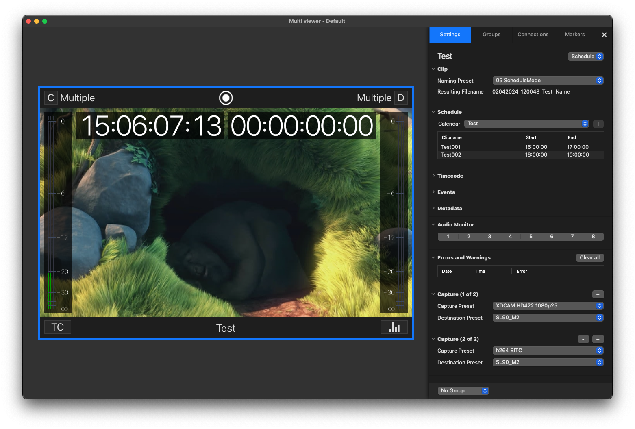Screen dimensions: 635x429
Task: Add a capture with Capture (1 of 2) plus
Action: (598, 294)
